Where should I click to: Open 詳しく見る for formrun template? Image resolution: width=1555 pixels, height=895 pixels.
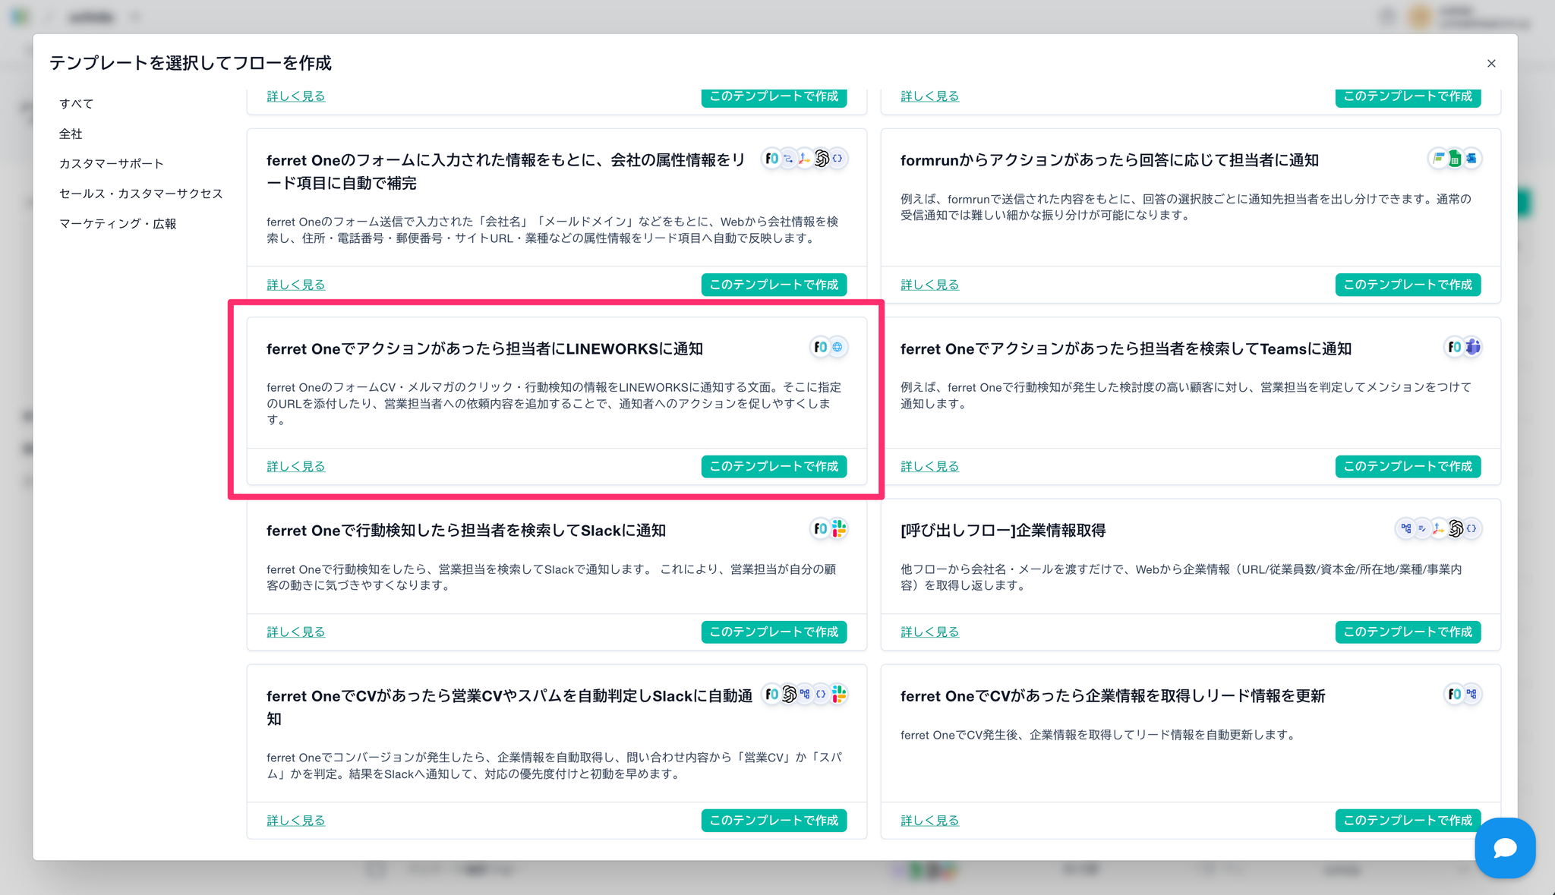pyautogui.click(x=929, y=285)
